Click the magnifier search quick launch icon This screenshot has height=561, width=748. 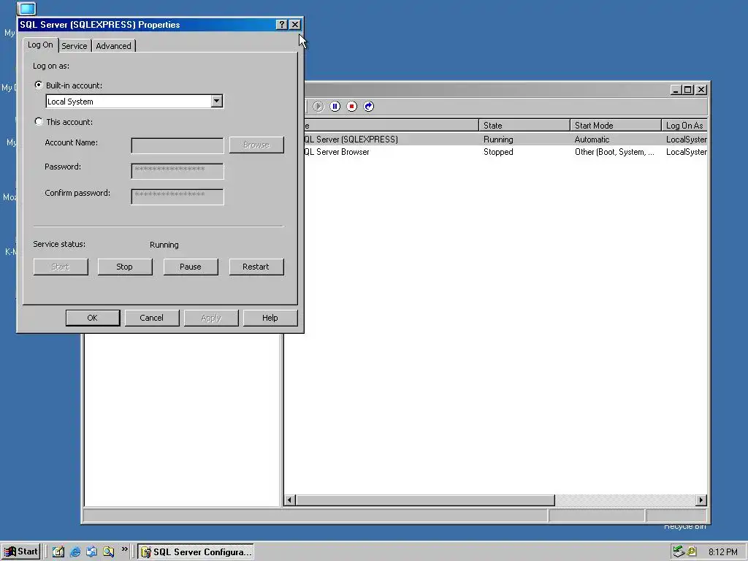coord(108,552)
